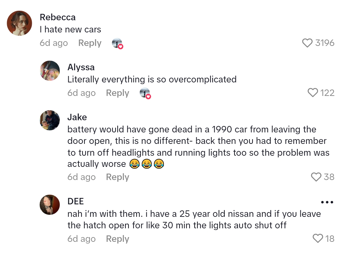Image resolution: width=341 pixels, height=255 pixels.
Task: Like DEE's reply with the heart icon
Action: (x=318, y=239)
